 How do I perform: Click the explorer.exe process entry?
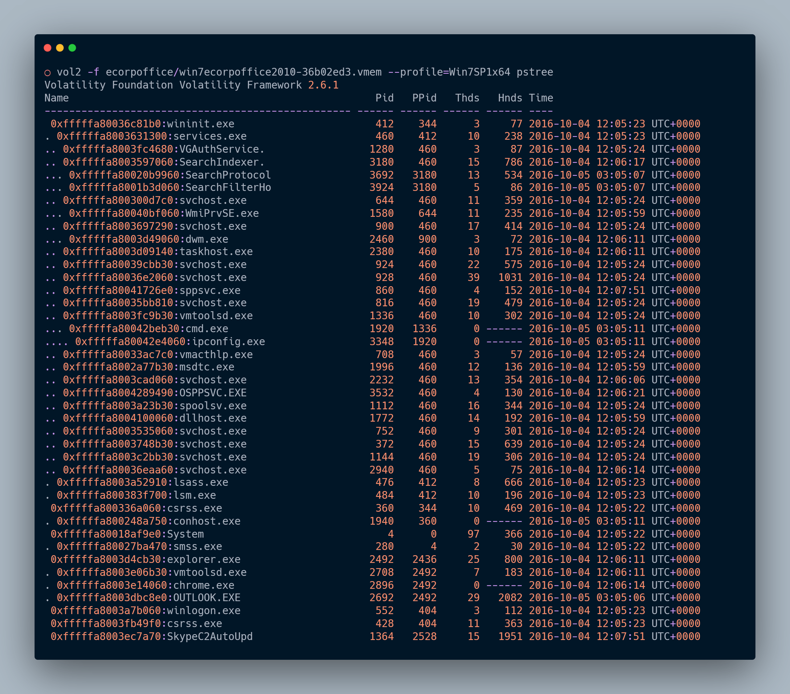[203, 559]
